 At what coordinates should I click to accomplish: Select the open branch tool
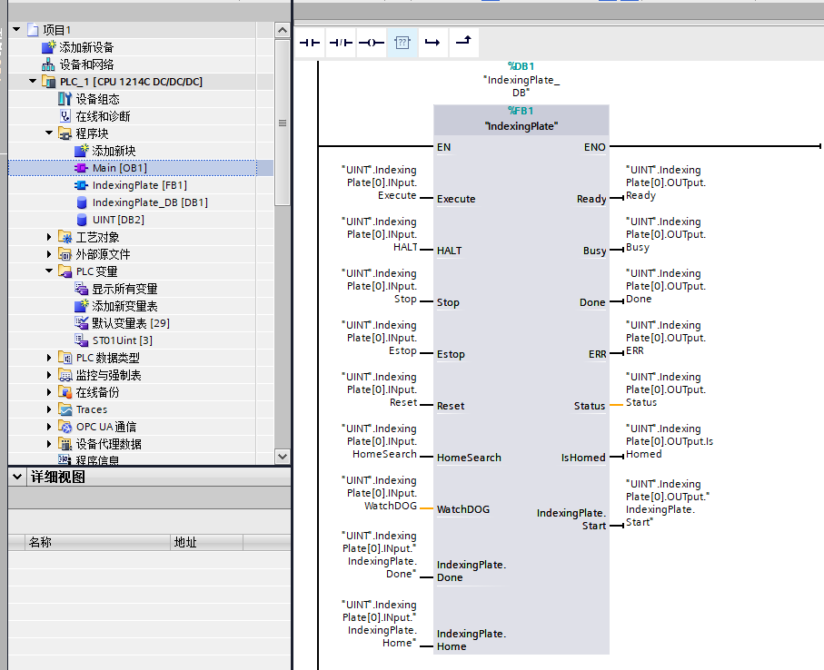click(432, 43)
